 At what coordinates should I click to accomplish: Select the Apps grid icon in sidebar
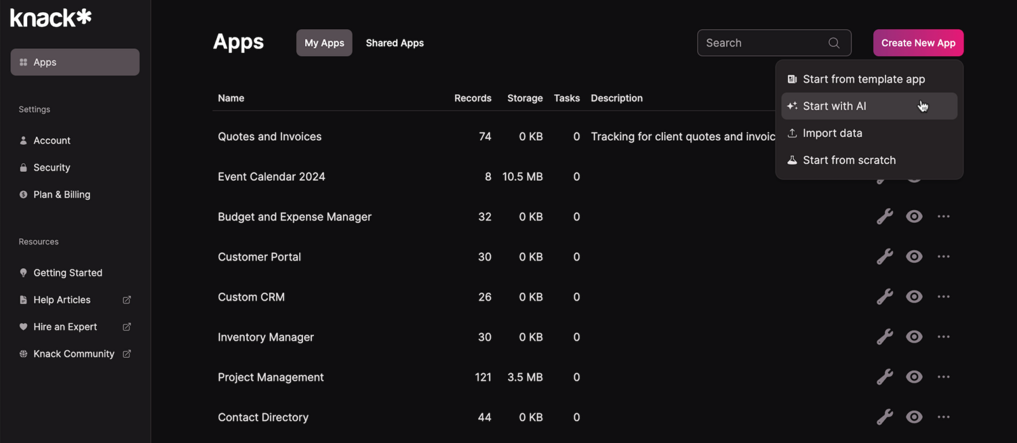[22, 62]
